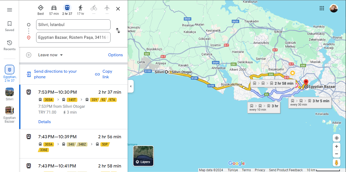The width and height of the screenshot is (346, 172).
Task: Click bus line 33Y badge
Action: pyautogui.click(x=94, y=100)
